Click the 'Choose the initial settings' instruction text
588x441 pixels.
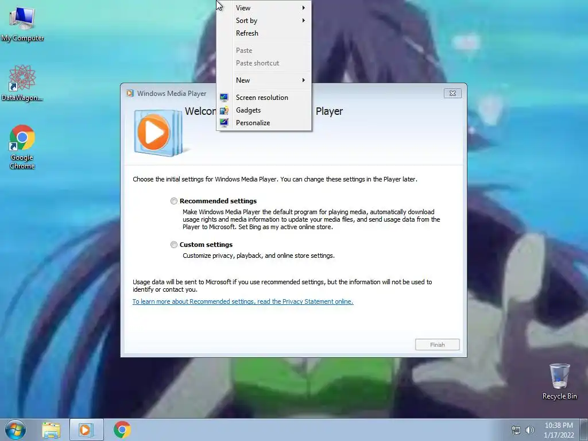click(275, 179)
